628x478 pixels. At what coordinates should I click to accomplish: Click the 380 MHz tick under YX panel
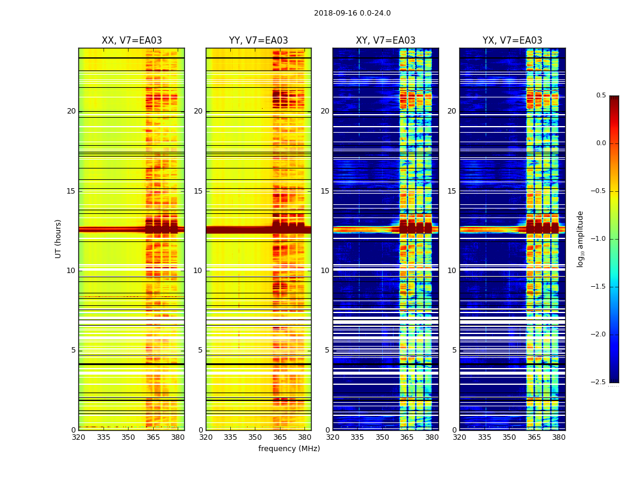click(x=559, y=437)
